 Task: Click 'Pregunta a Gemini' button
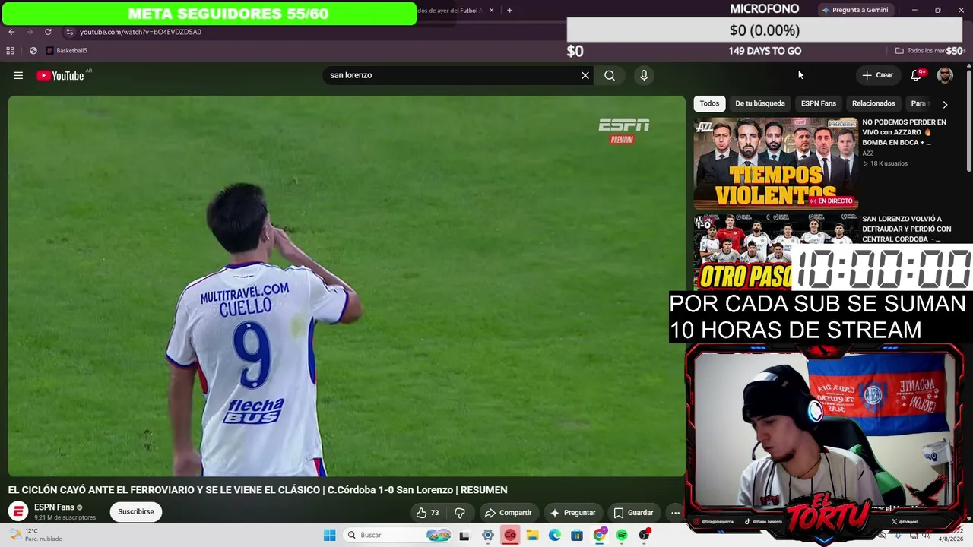coord(855,10)
